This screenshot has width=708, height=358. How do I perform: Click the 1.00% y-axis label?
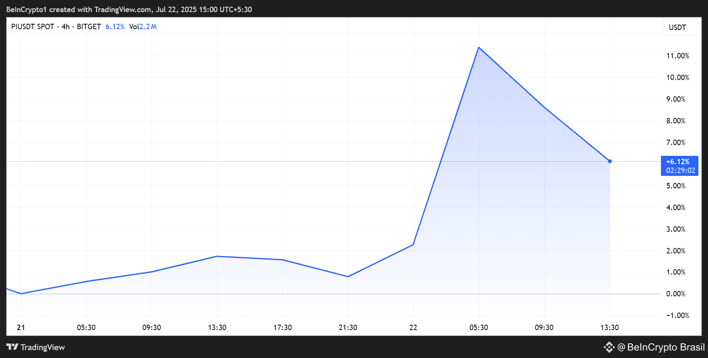coord(676,272)
